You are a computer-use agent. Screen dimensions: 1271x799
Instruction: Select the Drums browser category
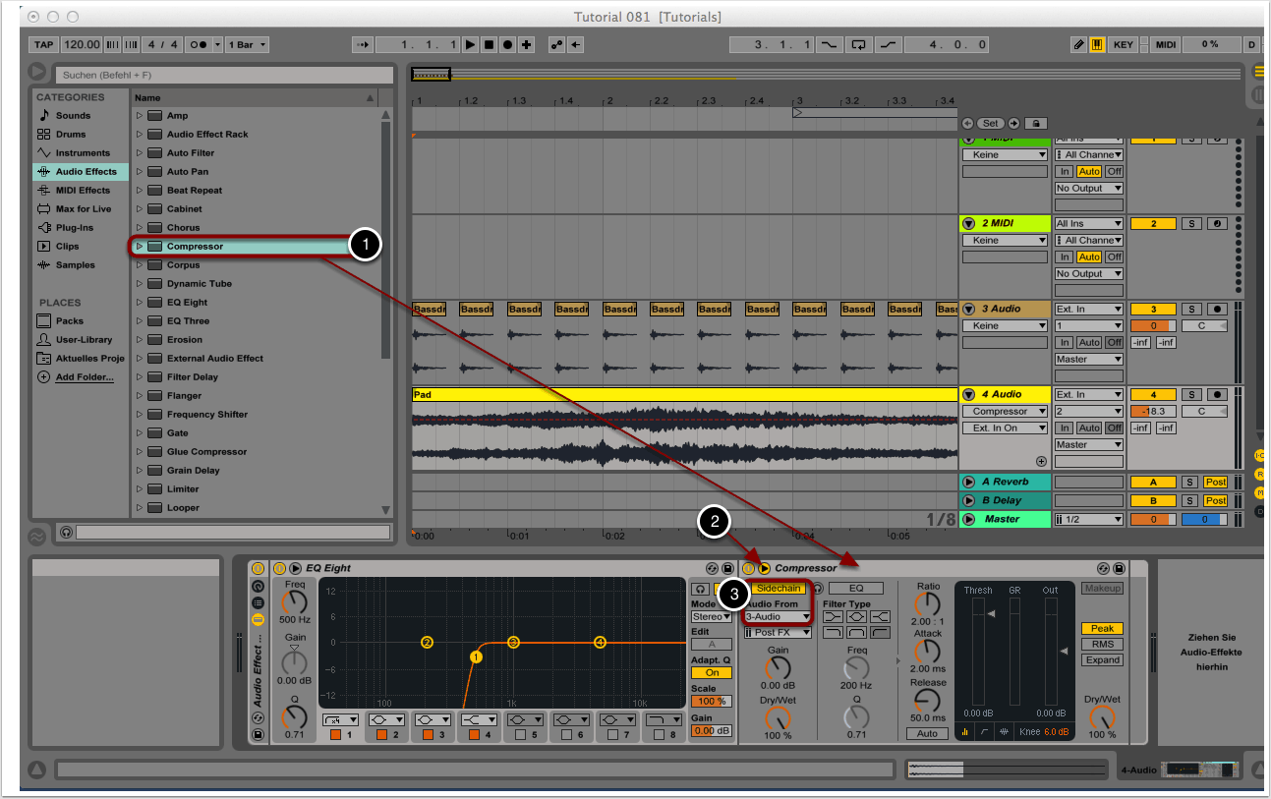tap(71, 135)
